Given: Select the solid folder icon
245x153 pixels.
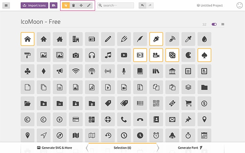Looking at the screenshot, I should [204, 87].
